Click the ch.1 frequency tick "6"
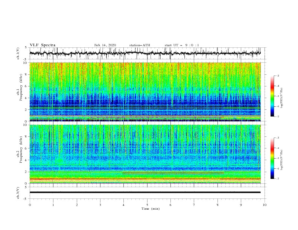Screen dimensions: 298x230 [27, 86]
